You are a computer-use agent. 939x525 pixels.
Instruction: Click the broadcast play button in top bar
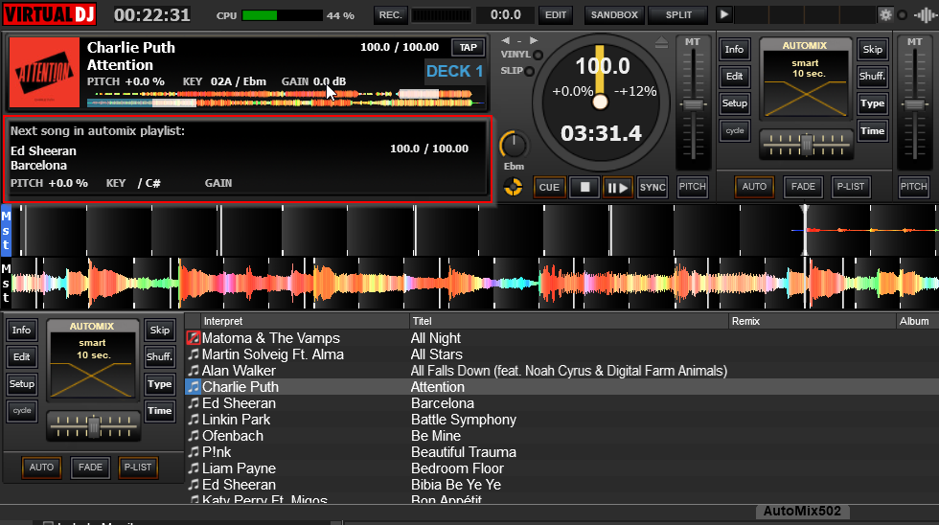click(724, 14)
